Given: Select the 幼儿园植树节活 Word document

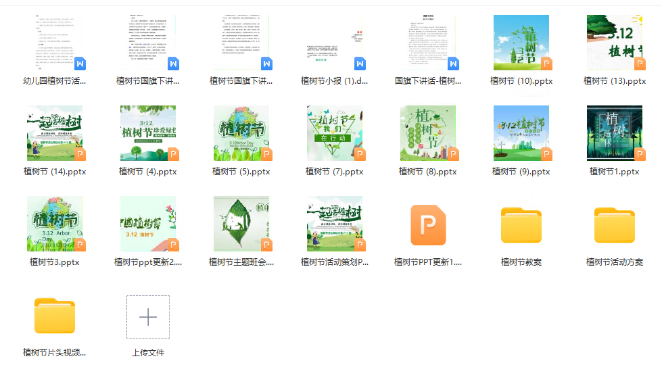Looking at the screenshot, I should (54, 43).
